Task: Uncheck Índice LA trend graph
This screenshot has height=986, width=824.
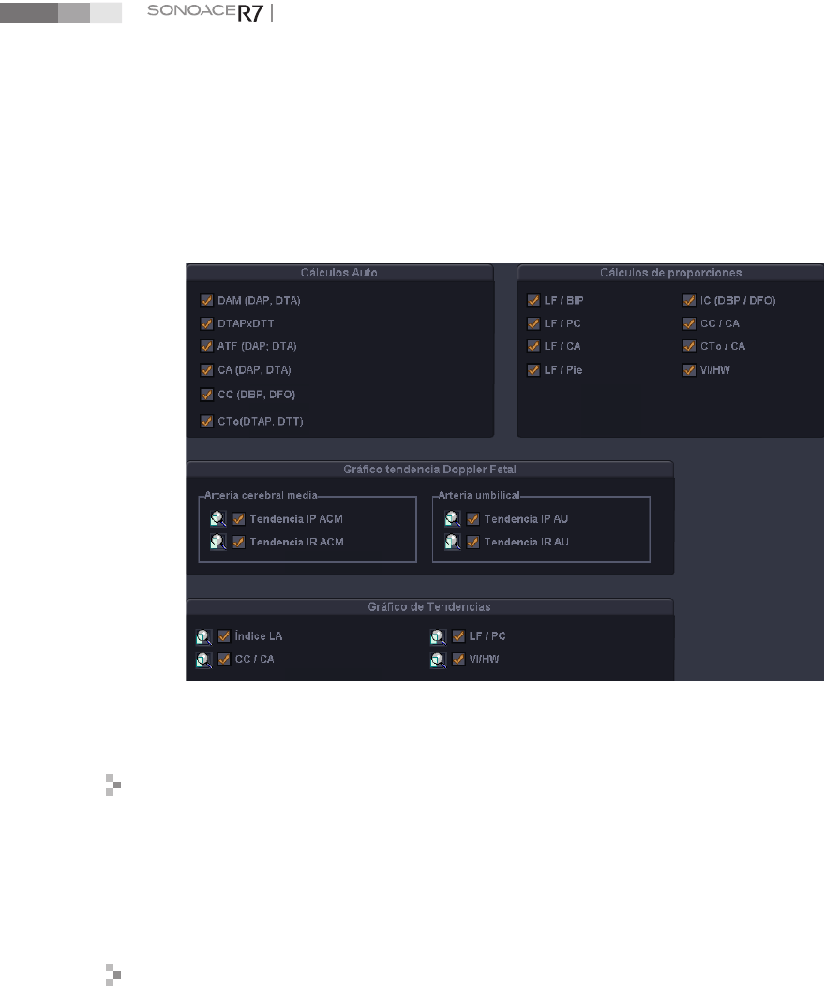Action: click(224, 636)
